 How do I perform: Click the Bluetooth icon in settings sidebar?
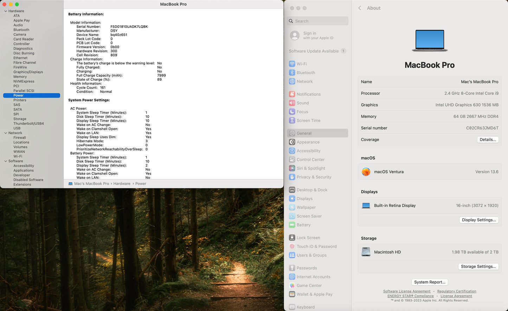point(292,73)
